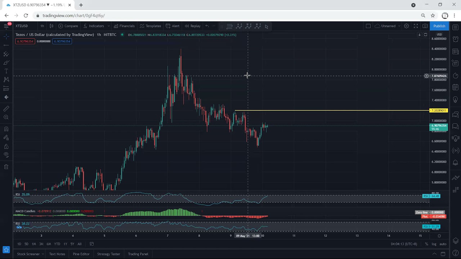
Task: Select the 1D date range
Action: (19, 244)
